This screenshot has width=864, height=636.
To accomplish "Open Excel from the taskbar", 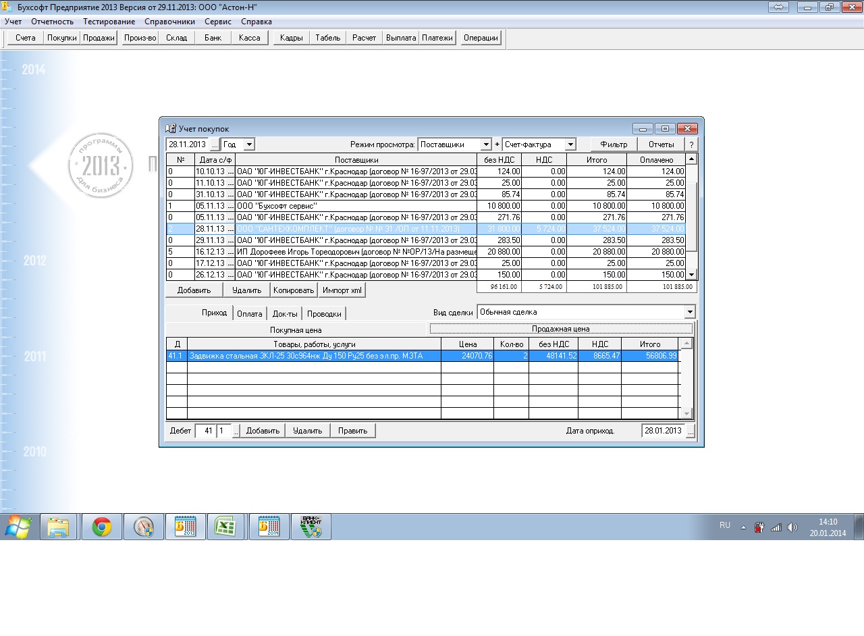I will click(225, 527).
